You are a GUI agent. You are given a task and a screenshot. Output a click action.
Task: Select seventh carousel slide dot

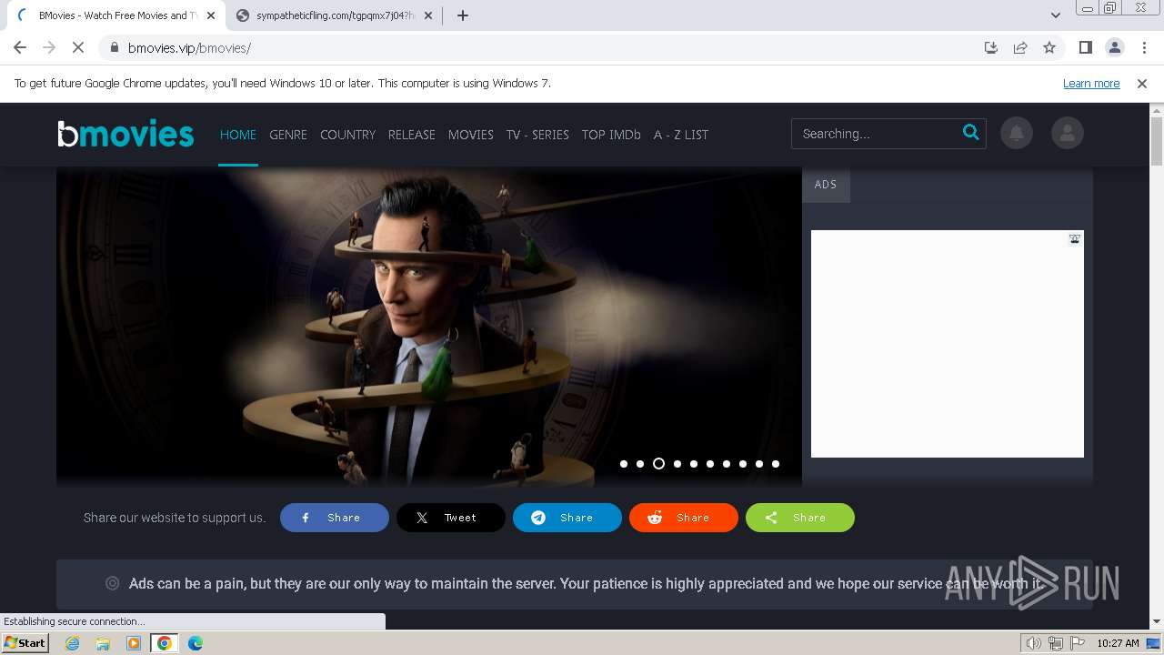pos(726,464)
